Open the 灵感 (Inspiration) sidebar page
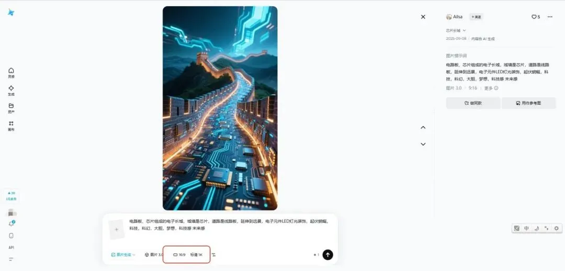 pos(11,72)
